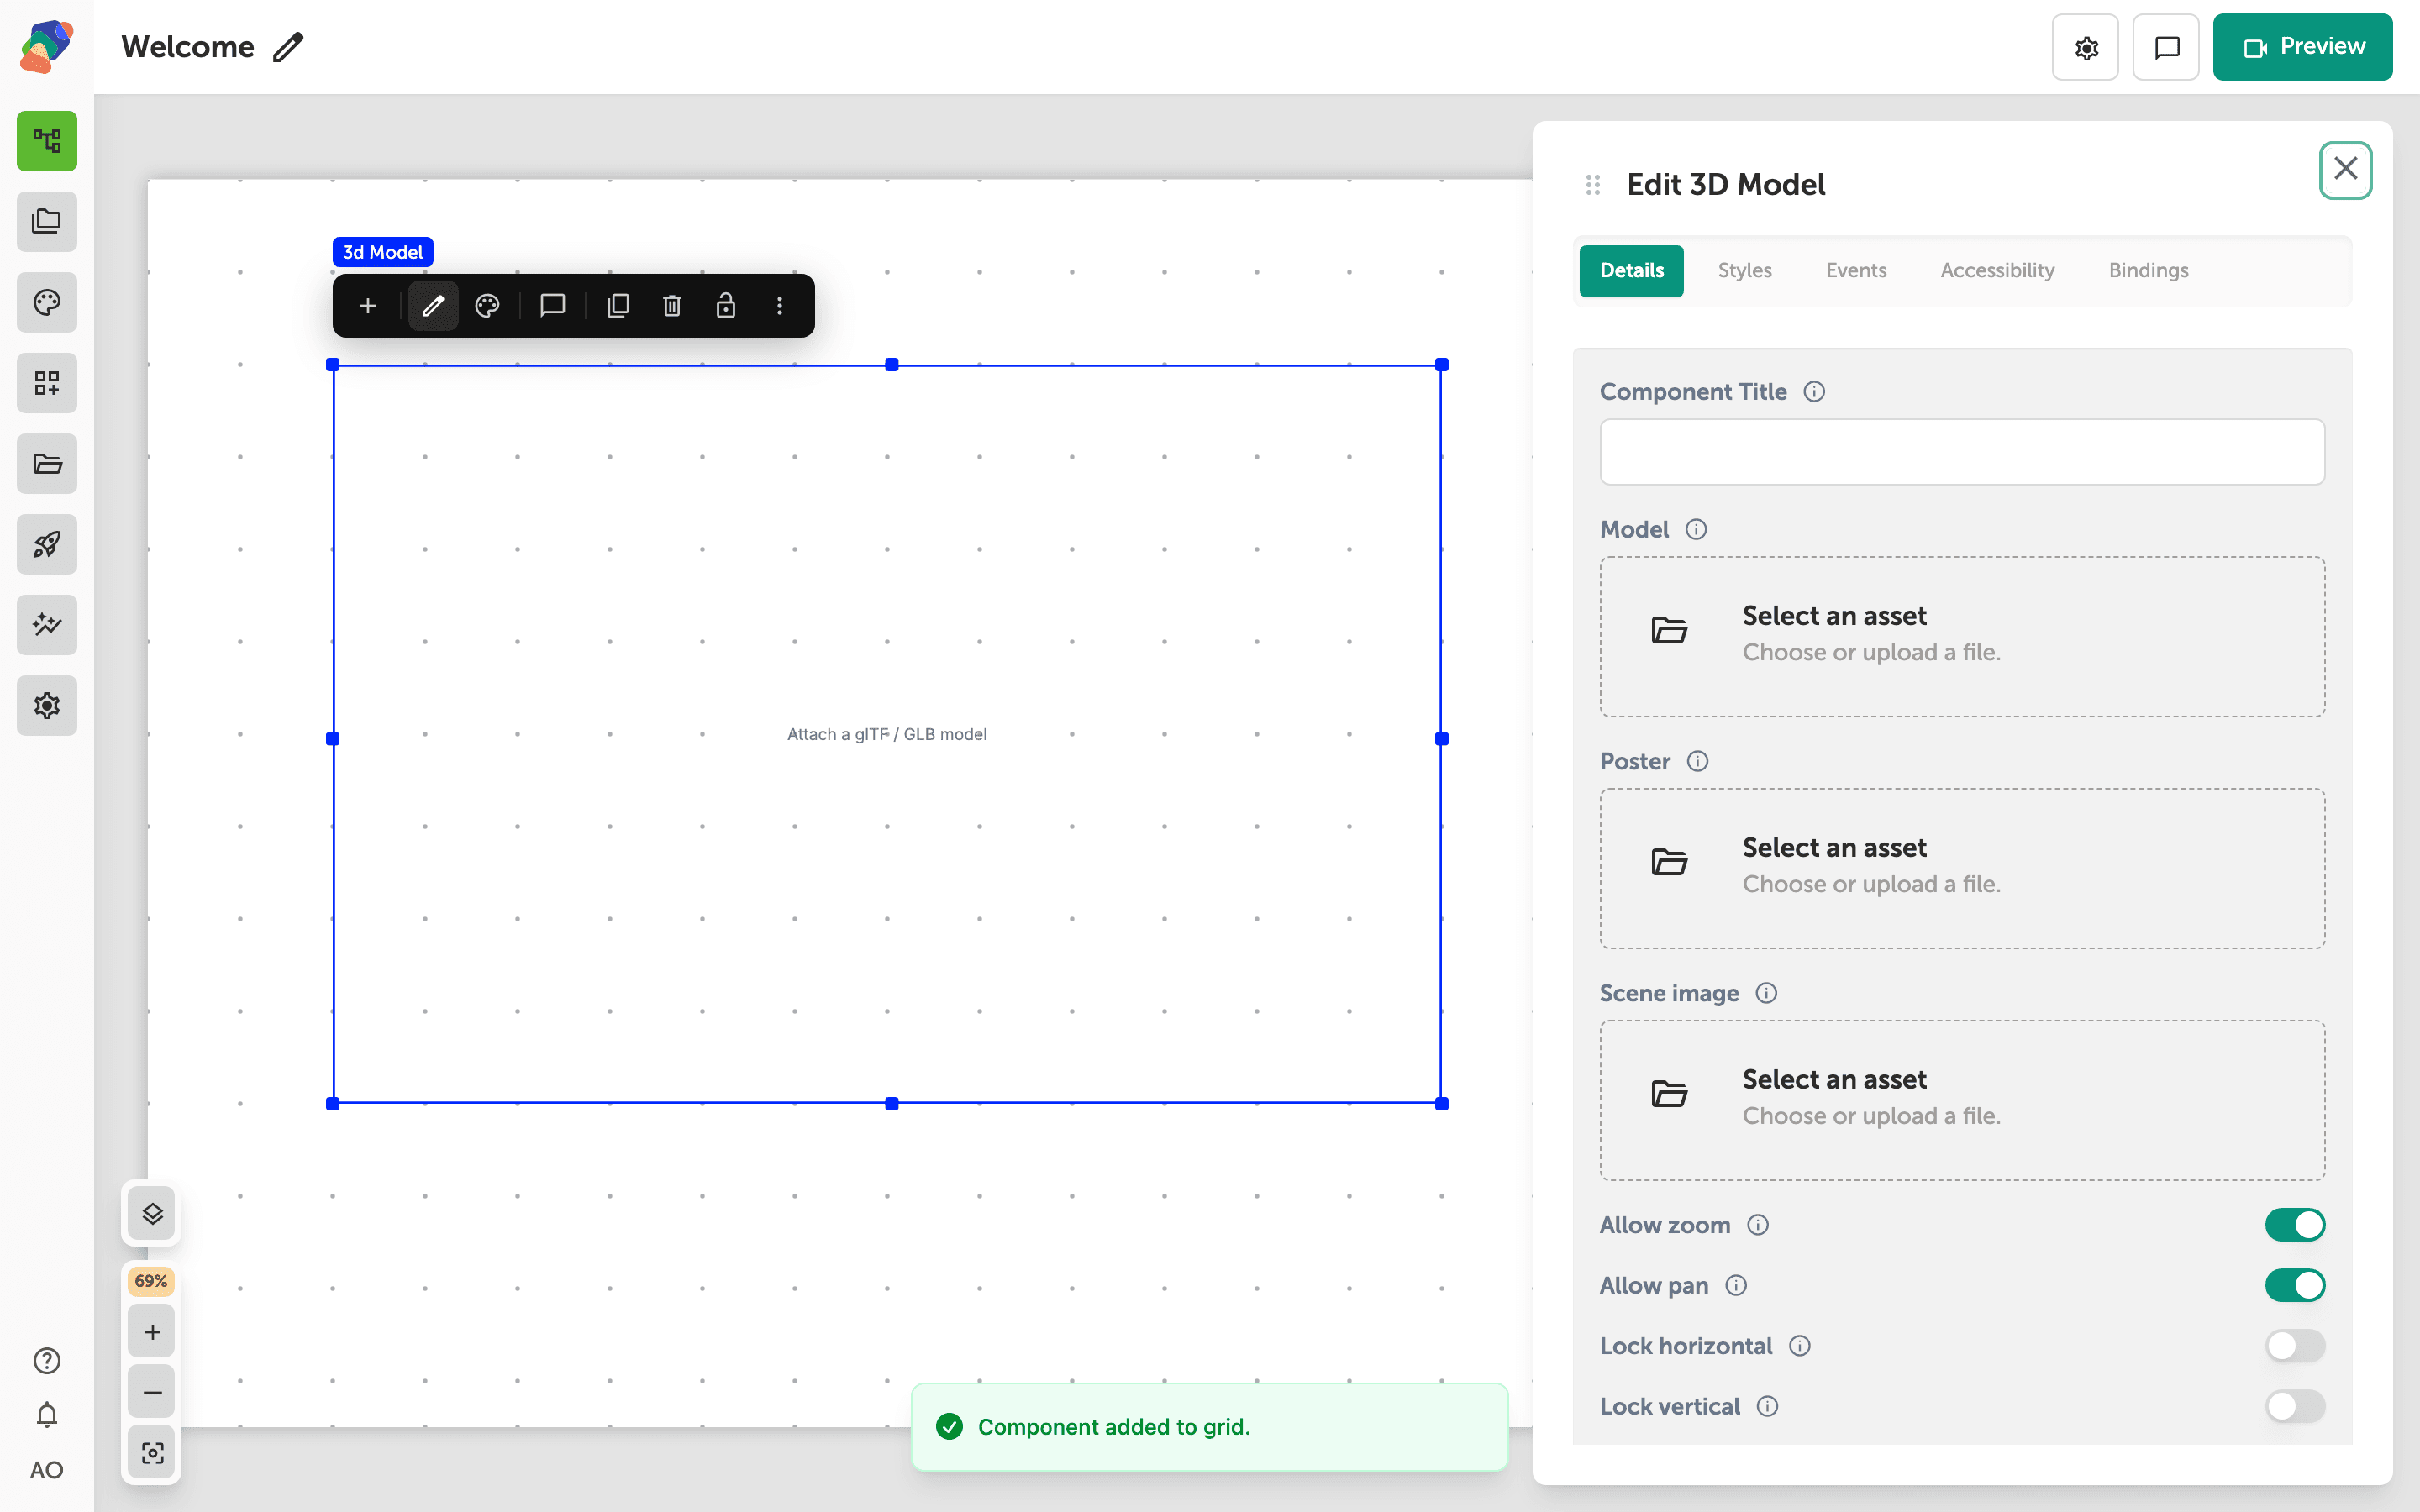Click the style palette in component toolbar
The width and height of the screenshot is (2420, 1512).
coord(487,306)
